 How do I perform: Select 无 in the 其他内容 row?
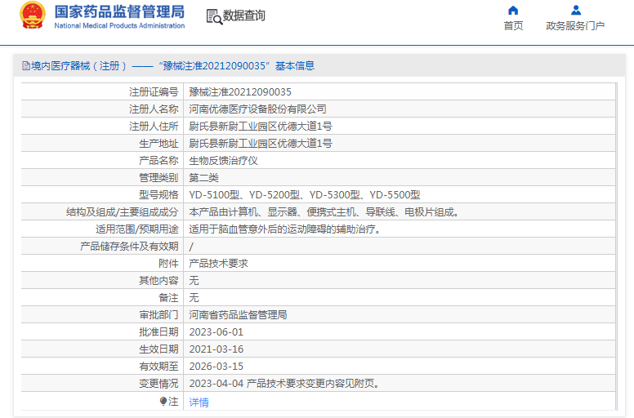click(x=194, y=281)
